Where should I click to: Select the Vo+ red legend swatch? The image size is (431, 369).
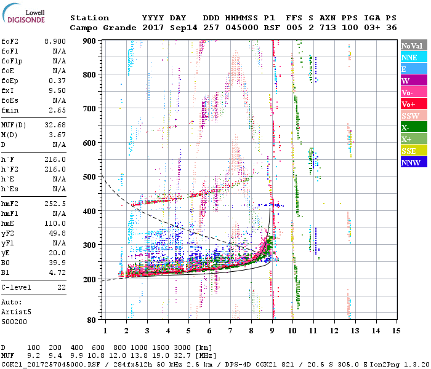pyautogui.click(x=414, y=104)
